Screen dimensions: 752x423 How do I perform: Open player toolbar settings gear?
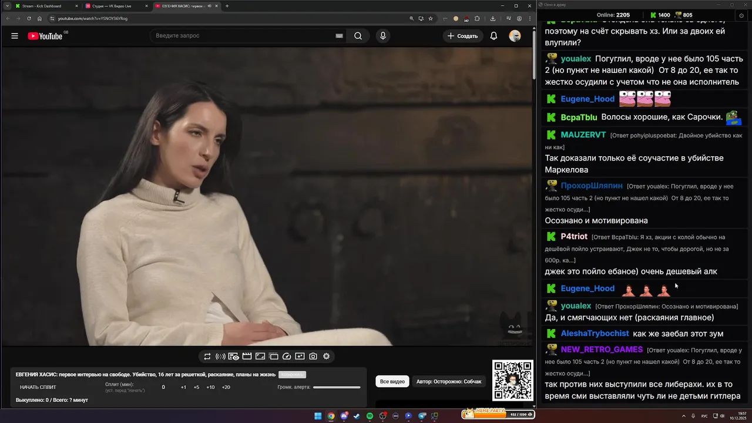coord(326,356)
